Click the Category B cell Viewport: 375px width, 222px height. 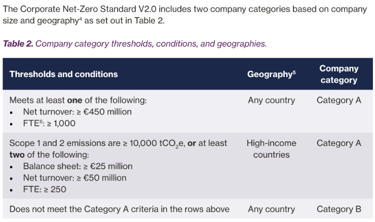point(339,209)
